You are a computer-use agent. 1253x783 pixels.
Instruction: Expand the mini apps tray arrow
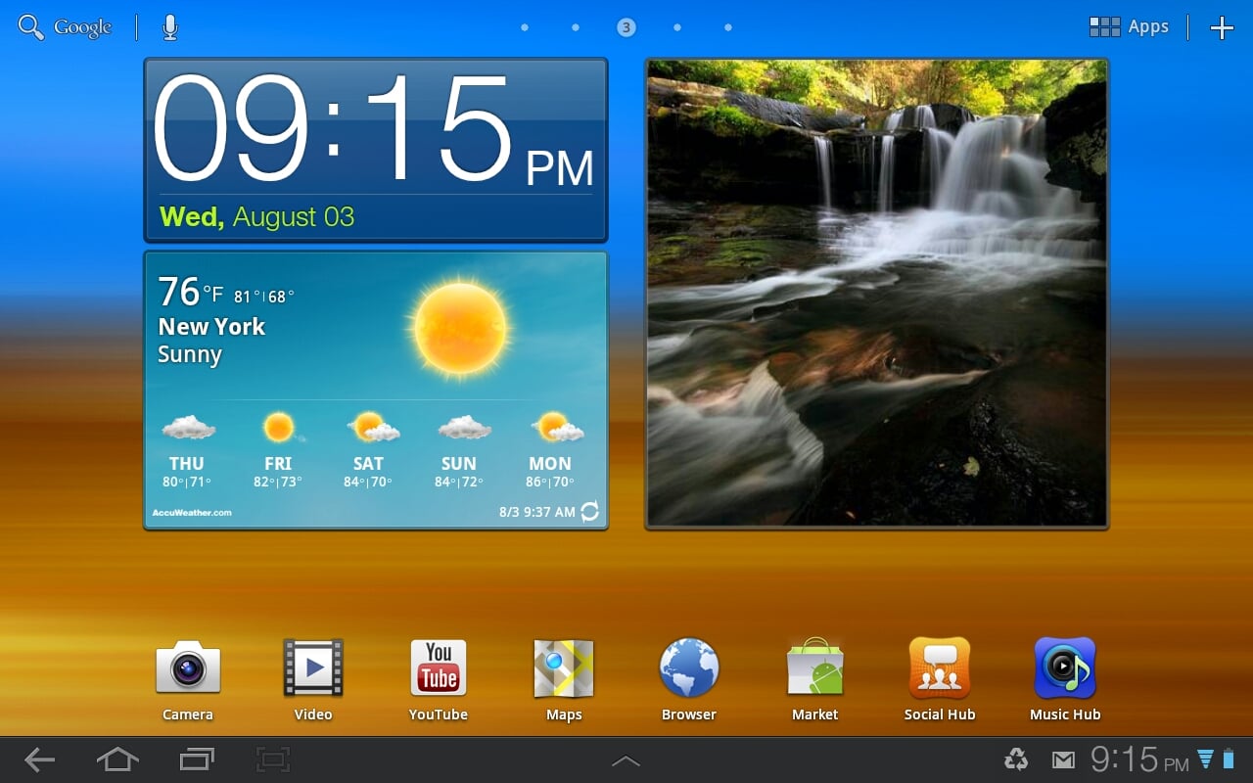point(626,760)
